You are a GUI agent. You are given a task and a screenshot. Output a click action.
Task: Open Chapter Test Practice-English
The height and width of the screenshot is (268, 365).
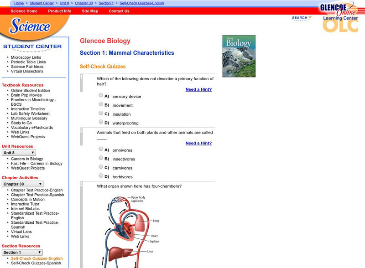[x=37, y=190]
